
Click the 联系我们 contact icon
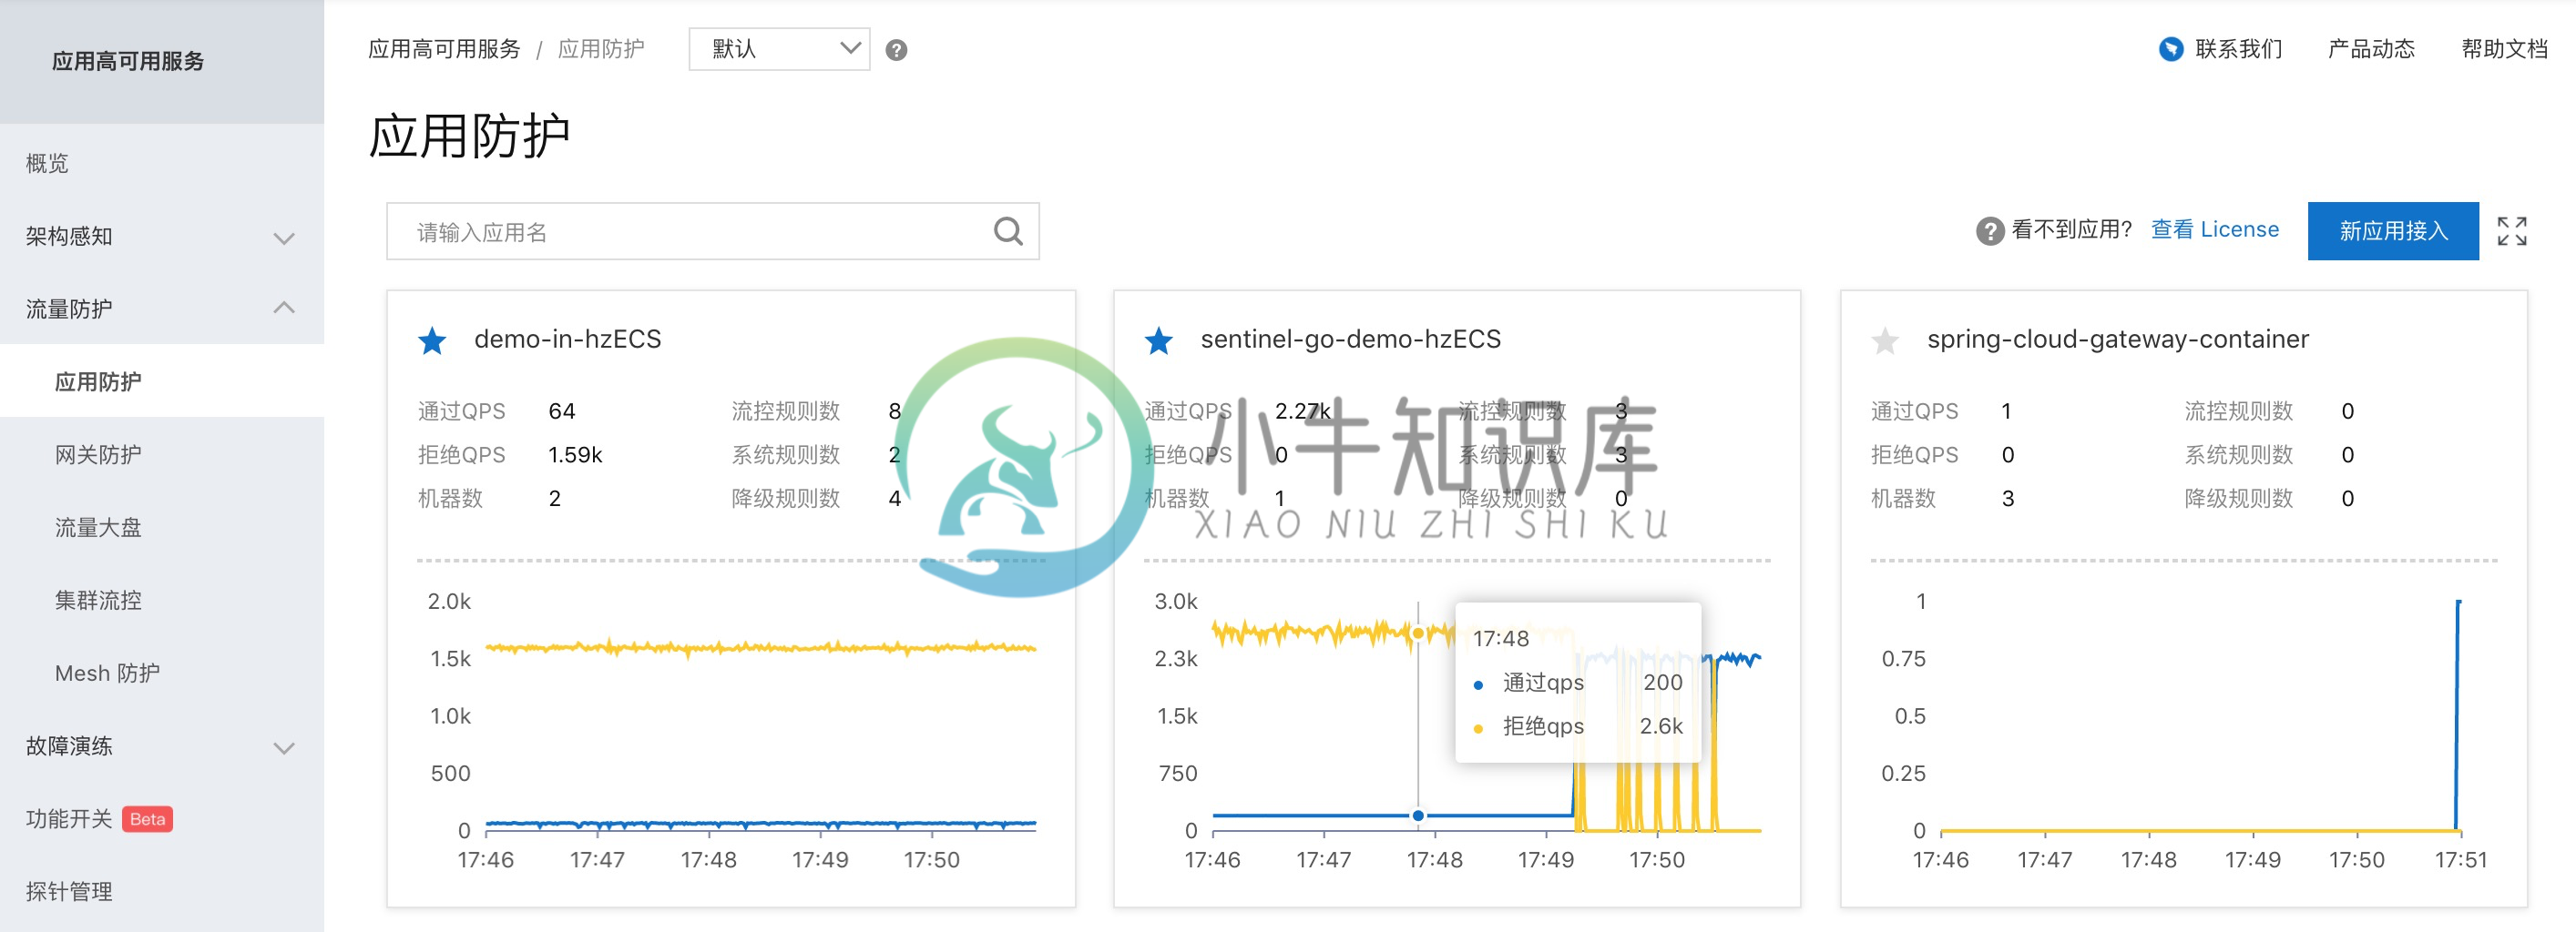[x=2170, y=49]
